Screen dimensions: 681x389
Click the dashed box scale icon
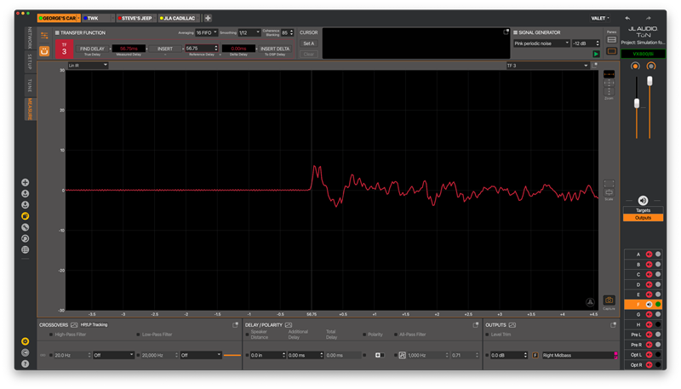(609, 184)
